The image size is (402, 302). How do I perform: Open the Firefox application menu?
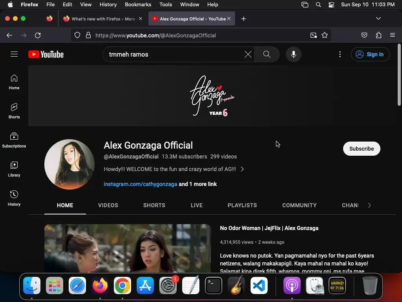tap(393, 35)
